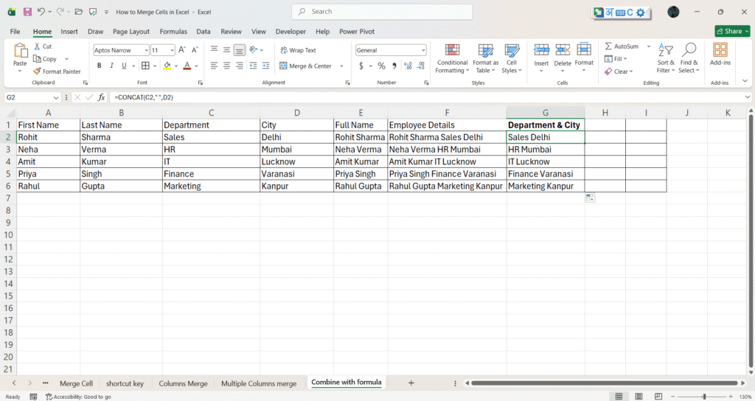
Task: Click the Format as Table icon
Action: point(485,50)
